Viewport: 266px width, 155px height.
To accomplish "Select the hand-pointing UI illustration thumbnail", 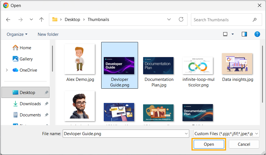I will point(119,112).
